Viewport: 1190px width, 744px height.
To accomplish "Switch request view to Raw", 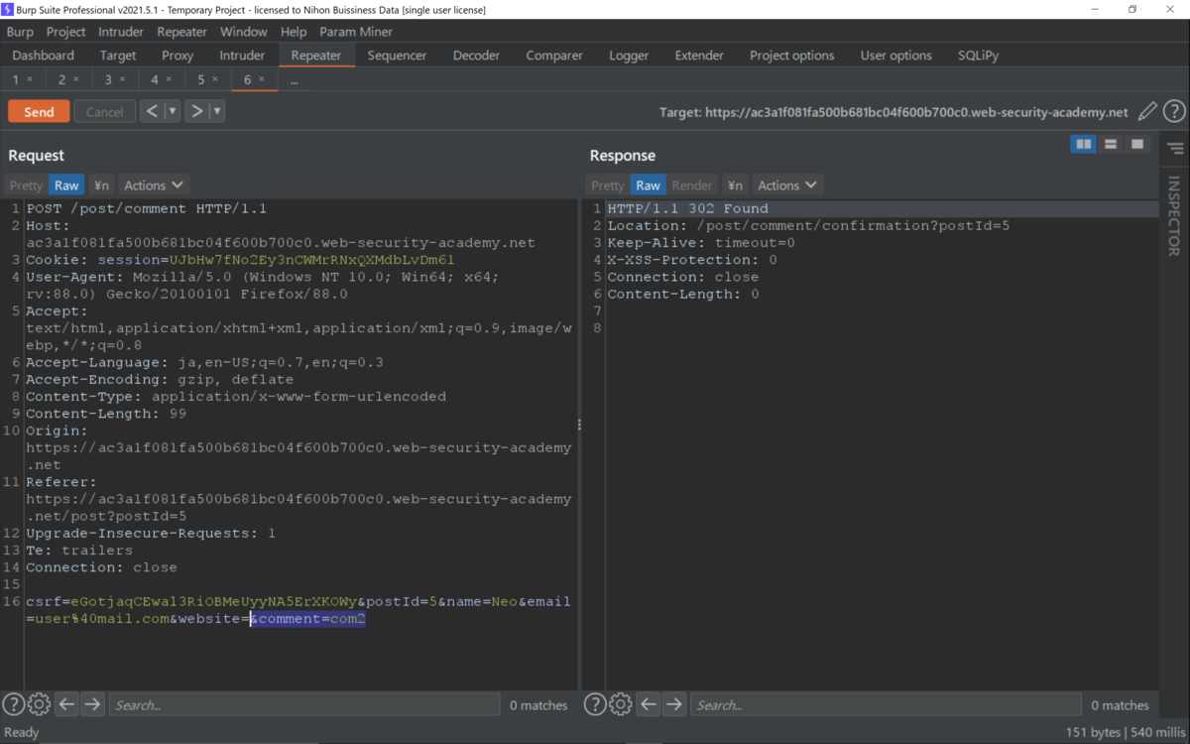I will (x=66, y=186).
